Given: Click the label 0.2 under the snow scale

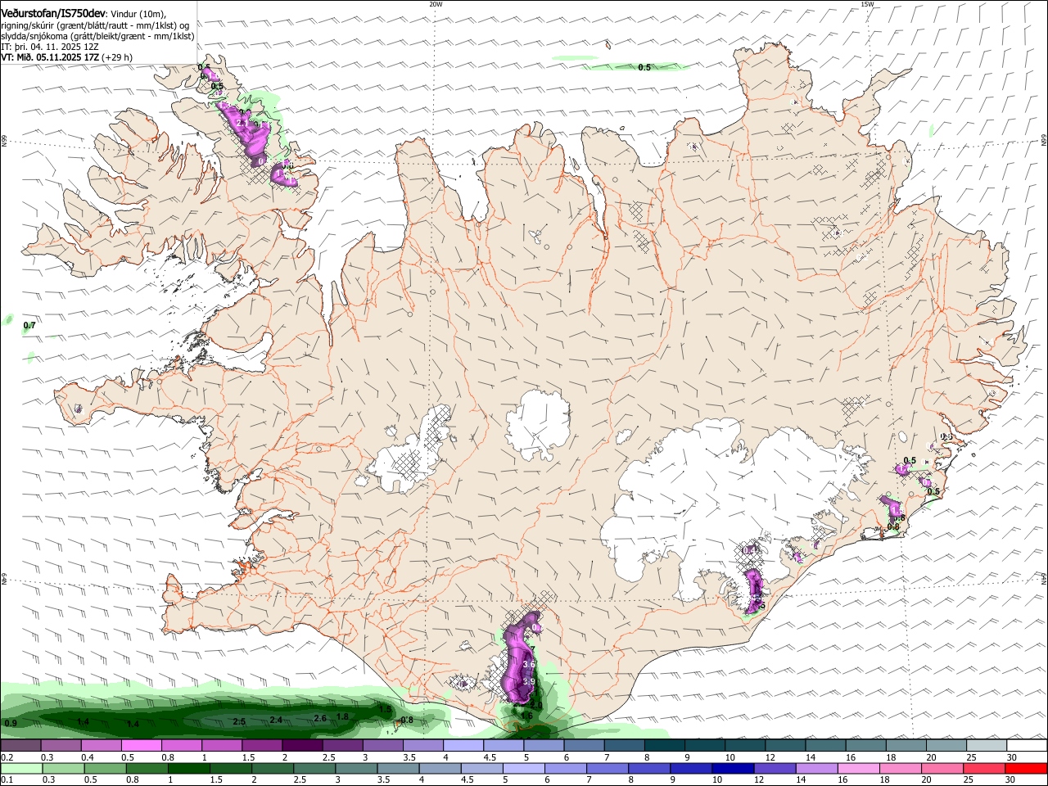Looking at the screenshot, I should [x=7, y=757].
